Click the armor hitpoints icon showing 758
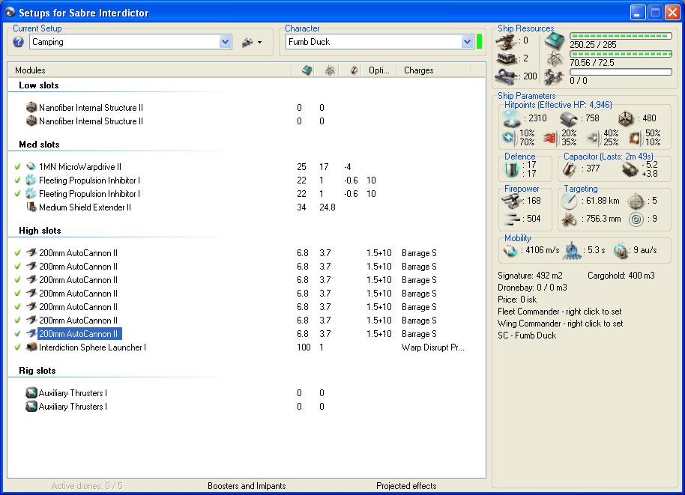The width and height of the screenshot is (685, 495). (x=568, y=118)
